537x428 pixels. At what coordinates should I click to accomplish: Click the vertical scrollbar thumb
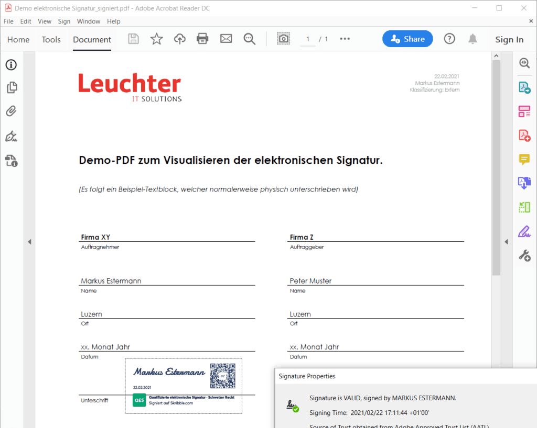(x=496, y=167)
